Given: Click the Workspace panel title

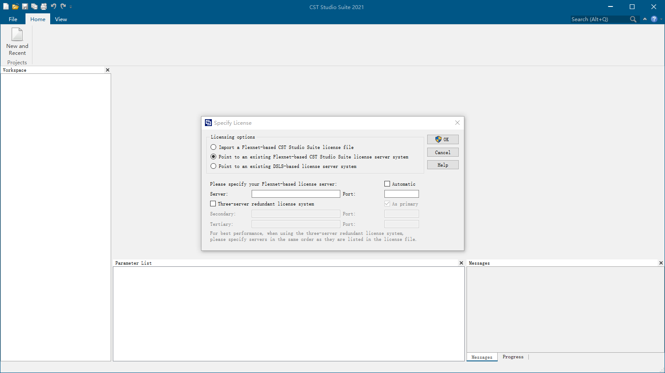Looking at the screenshot, I should 15,70.
